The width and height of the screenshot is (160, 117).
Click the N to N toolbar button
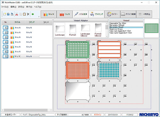tap(49, 14)
